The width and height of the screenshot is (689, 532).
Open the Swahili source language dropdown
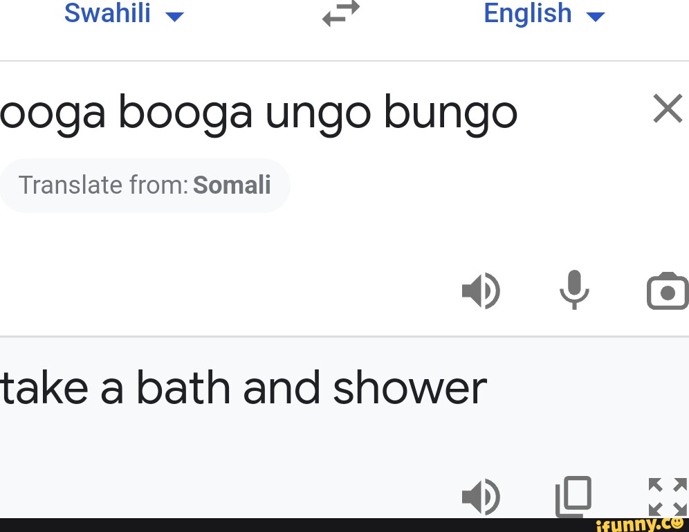125,14
